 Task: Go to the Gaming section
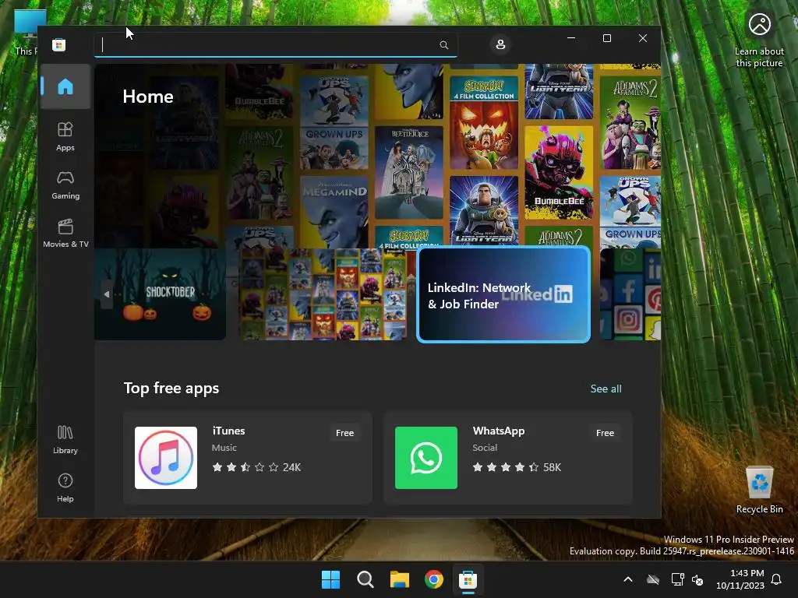coord(65,185)
